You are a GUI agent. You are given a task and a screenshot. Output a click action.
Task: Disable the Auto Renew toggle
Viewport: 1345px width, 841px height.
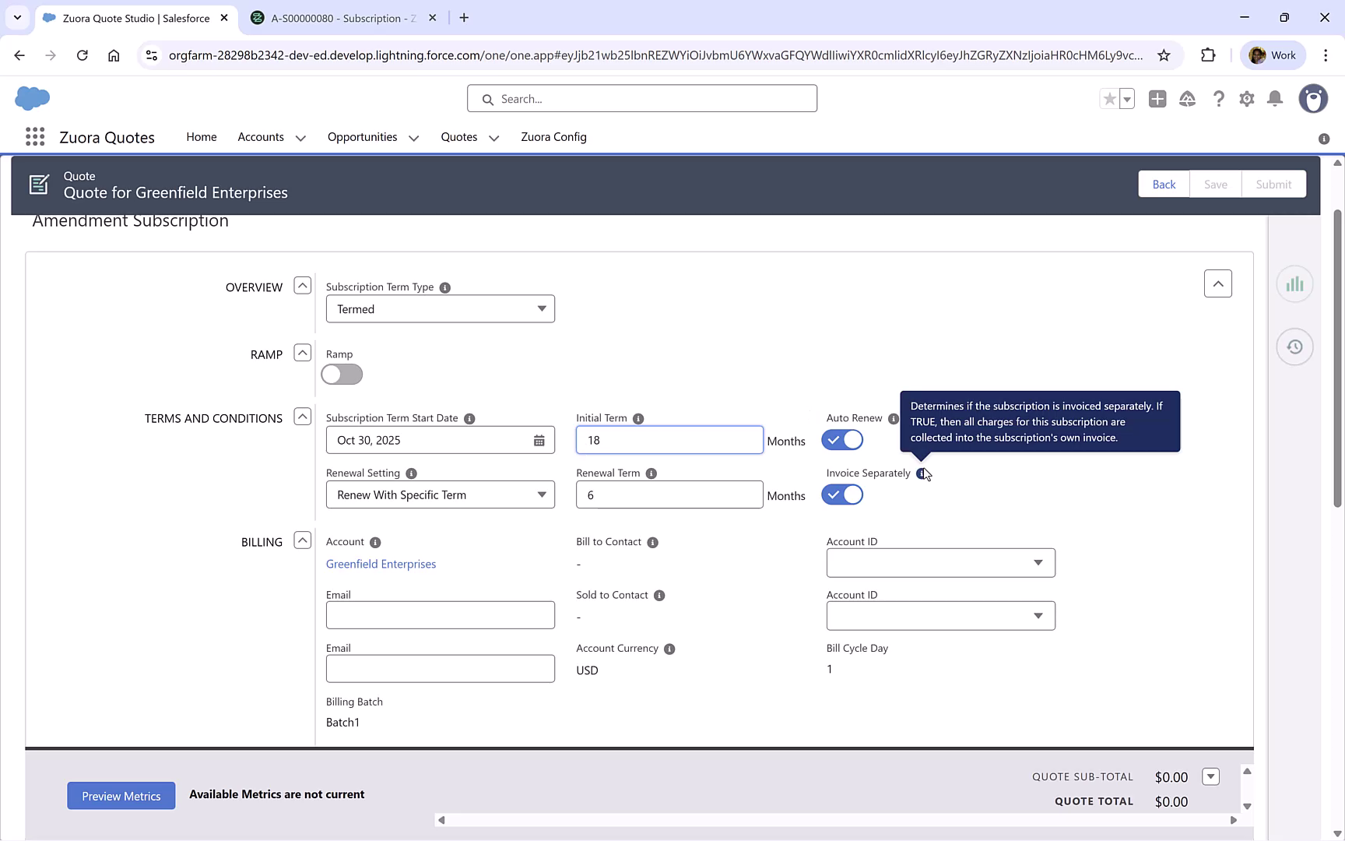841,440
